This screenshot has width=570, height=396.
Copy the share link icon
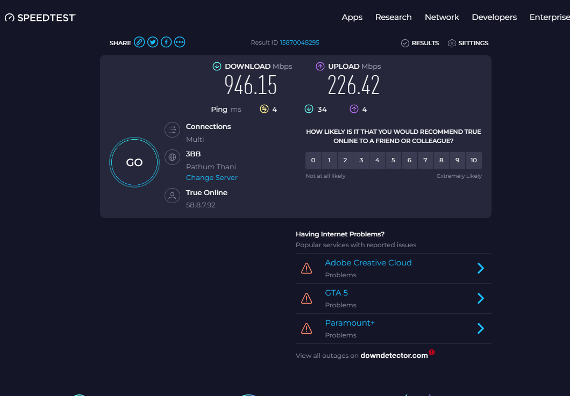click(139, 42)
